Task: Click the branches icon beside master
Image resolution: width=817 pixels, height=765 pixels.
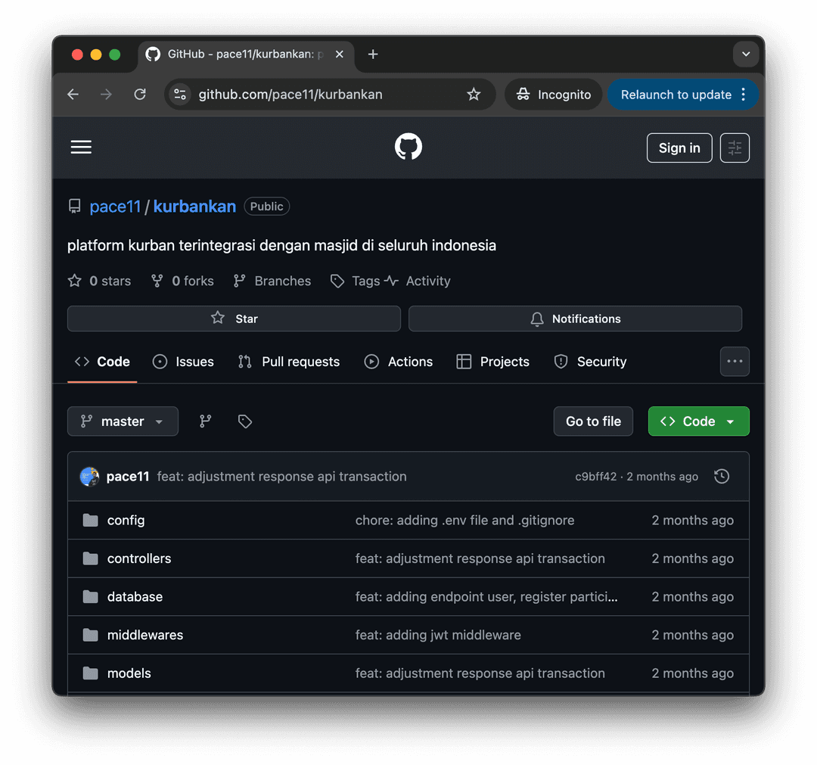Action: point(205,421)
